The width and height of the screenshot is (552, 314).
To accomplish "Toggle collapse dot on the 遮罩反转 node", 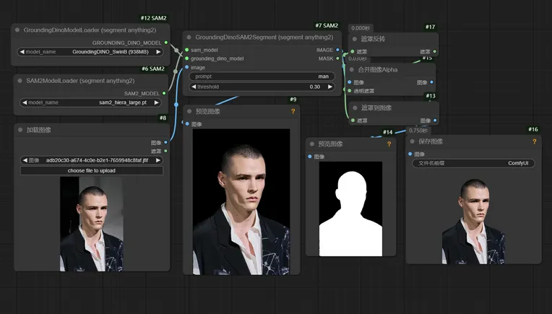I will (x=352, y=38).
